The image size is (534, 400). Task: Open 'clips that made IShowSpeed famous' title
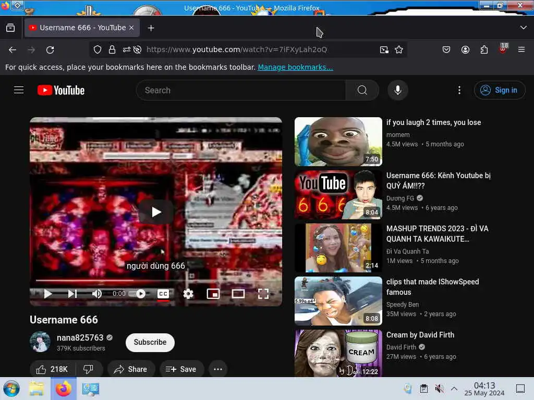pos(432,287)
